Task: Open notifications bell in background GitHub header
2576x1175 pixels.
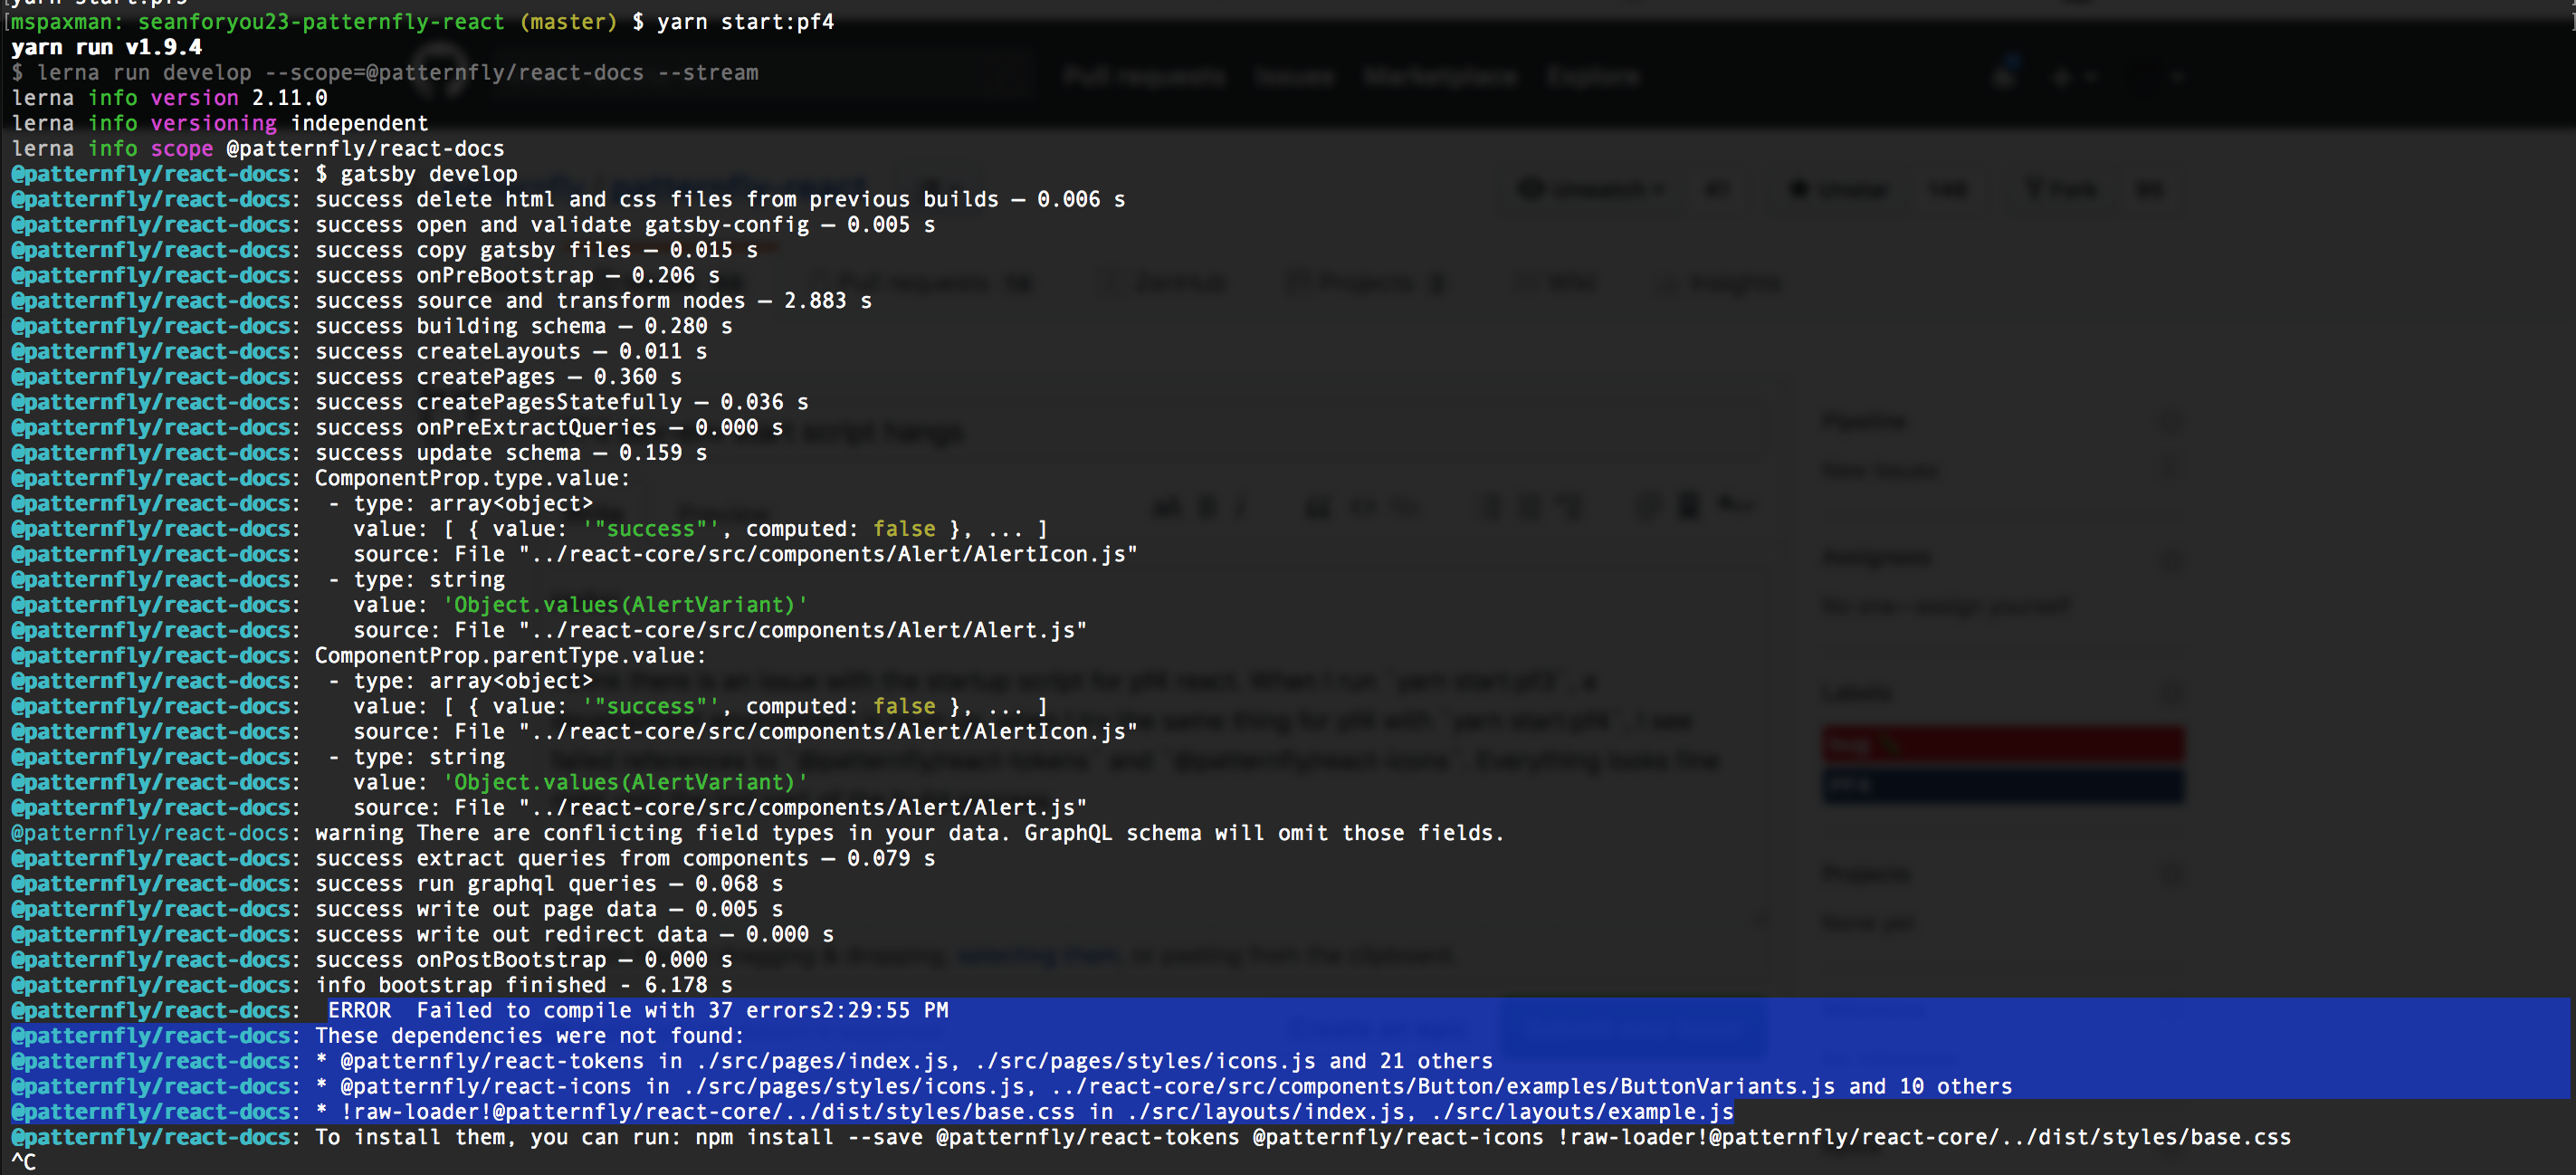Action: pos(2003,76)
